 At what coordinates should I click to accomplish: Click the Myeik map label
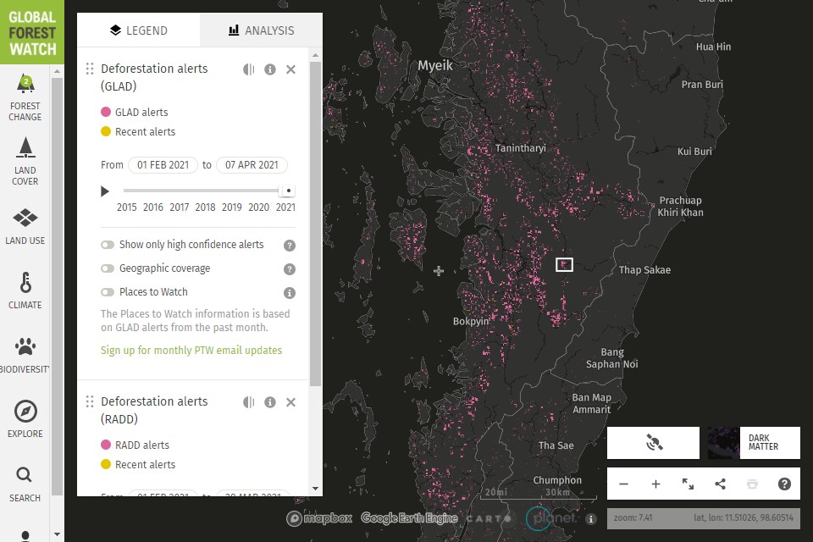click(435, 65)
